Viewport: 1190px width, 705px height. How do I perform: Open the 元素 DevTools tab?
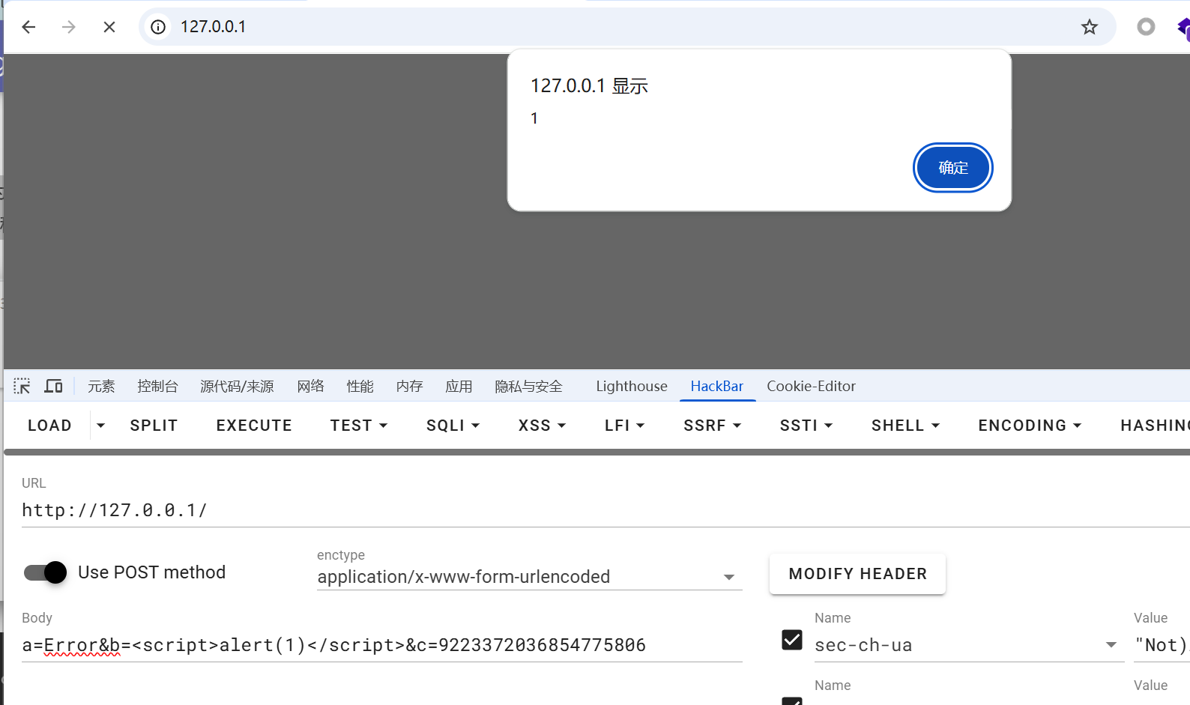(x=101, y=386)
